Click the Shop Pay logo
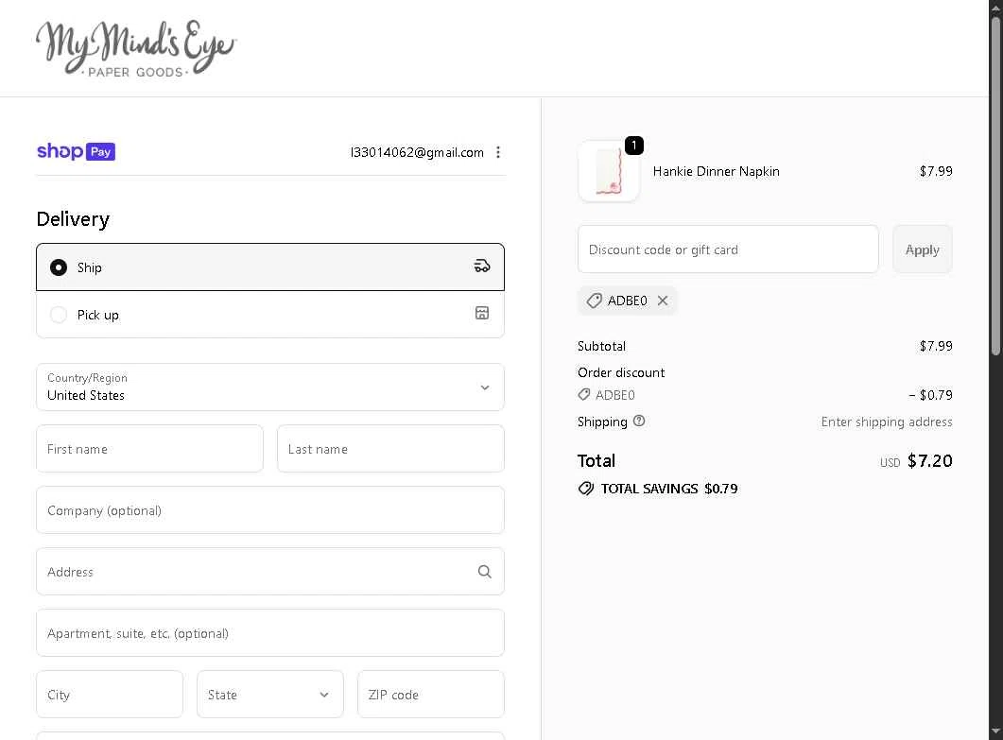Screen dimensions: 1003x740 (x=77, y=151)
